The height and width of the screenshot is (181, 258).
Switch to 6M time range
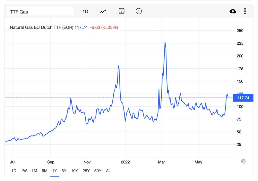(x=45, y=171)
